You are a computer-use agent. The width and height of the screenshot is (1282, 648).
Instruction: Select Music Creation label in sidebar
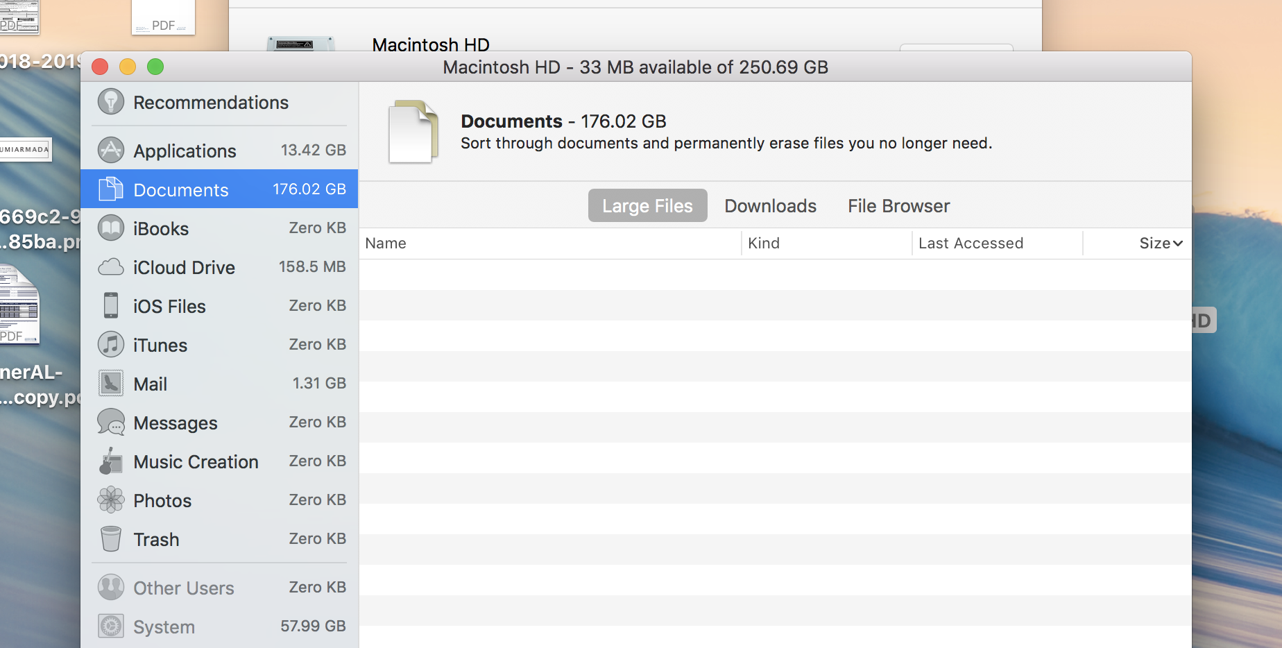click(196, 461)
